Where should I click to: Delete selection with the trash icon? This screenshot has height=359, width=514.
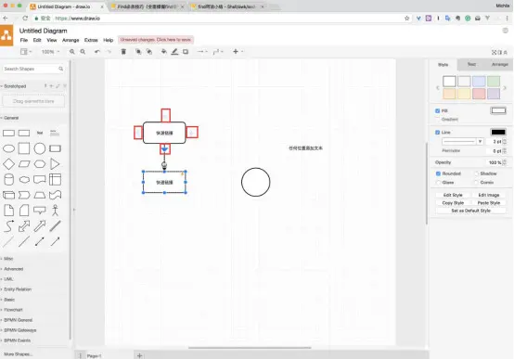pos(123,51)
